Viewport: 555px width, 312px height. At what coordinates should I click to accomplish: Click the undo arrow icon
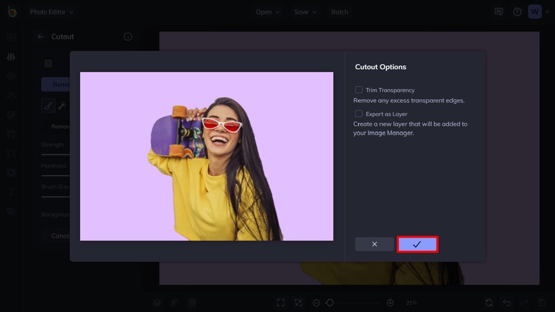[x=507, y=303]
